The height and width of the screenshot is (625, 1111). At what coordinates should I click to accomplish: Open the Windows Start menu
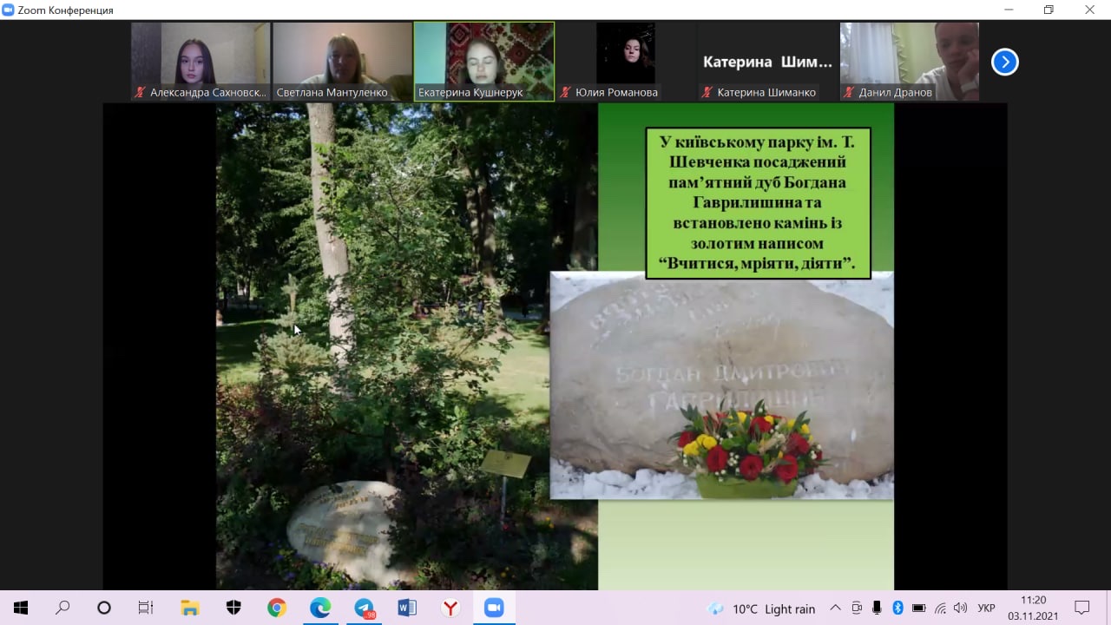coord(21,608)
